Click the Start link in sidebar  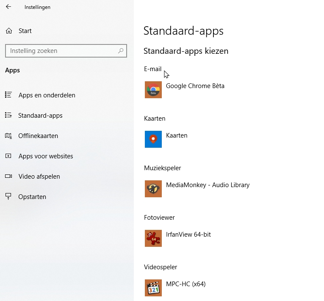click(x=25, y=31)
